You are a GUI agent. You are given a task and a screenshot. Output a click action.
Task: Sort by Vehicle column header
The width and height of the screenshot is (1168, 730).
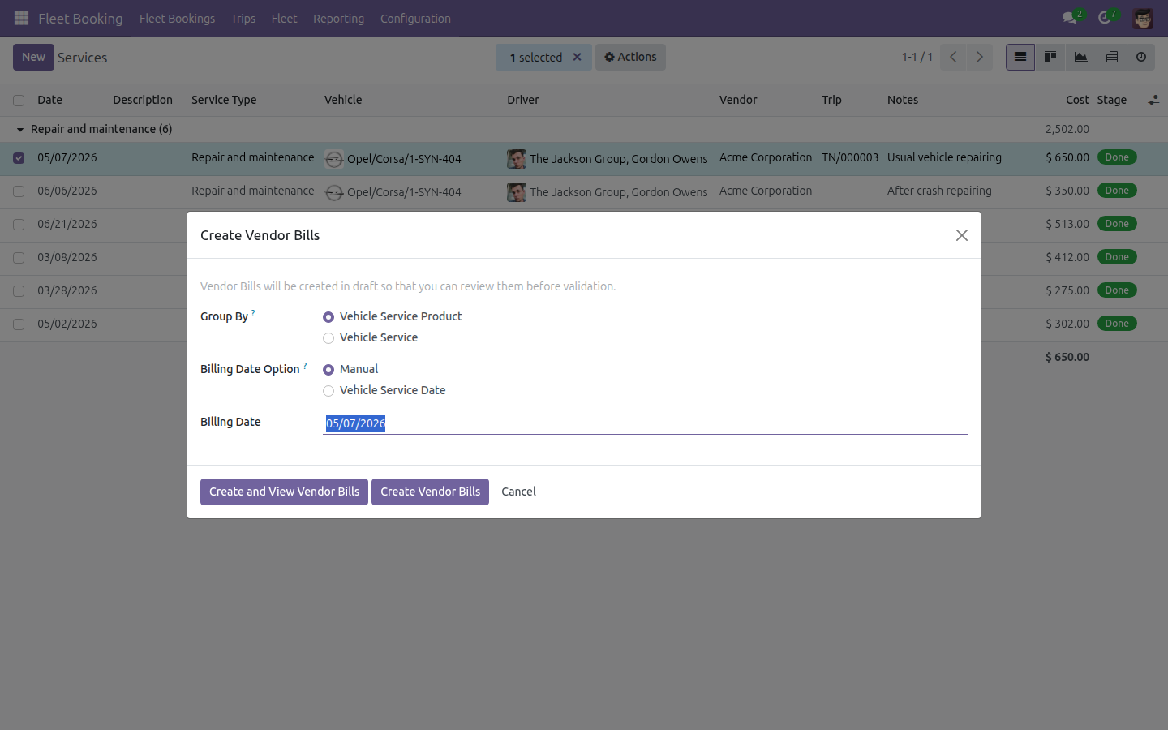click(x=343, y=100)
